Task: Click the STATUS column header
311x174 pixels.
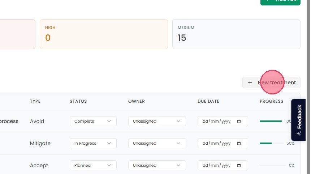Action: [x=78, y=101]
